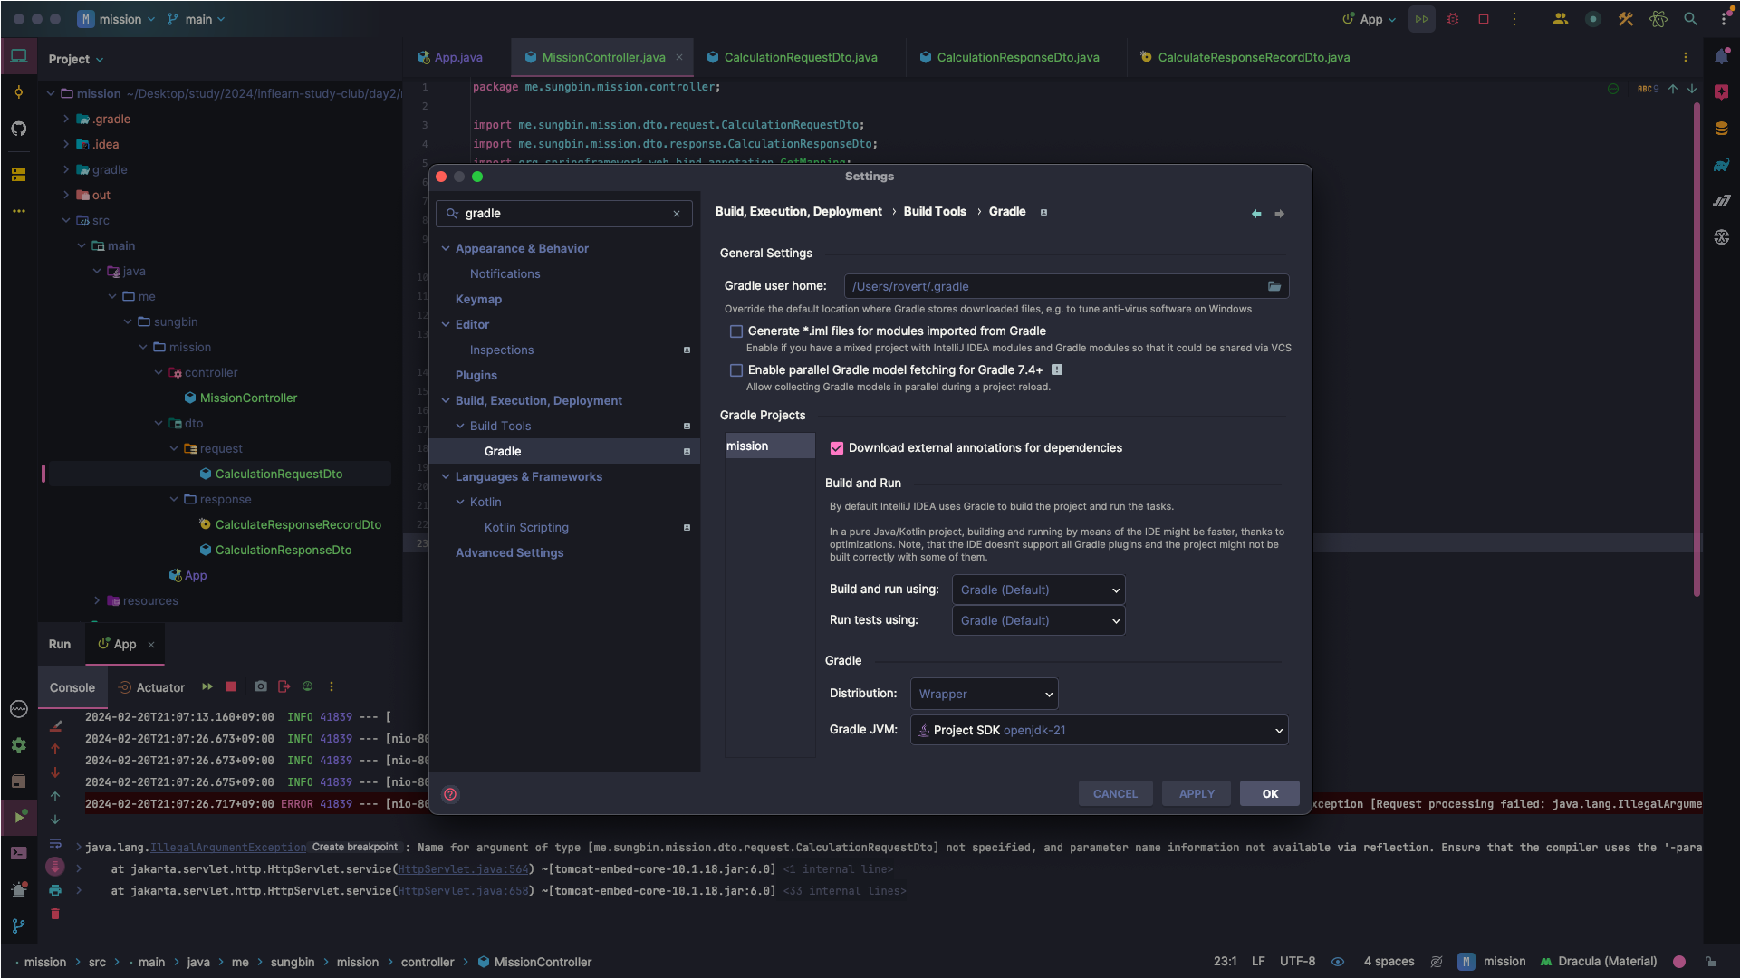Viewport: 1740px width, 978px height.
Task: Clear the settings search with the x icon
Action: click(677, 214)
